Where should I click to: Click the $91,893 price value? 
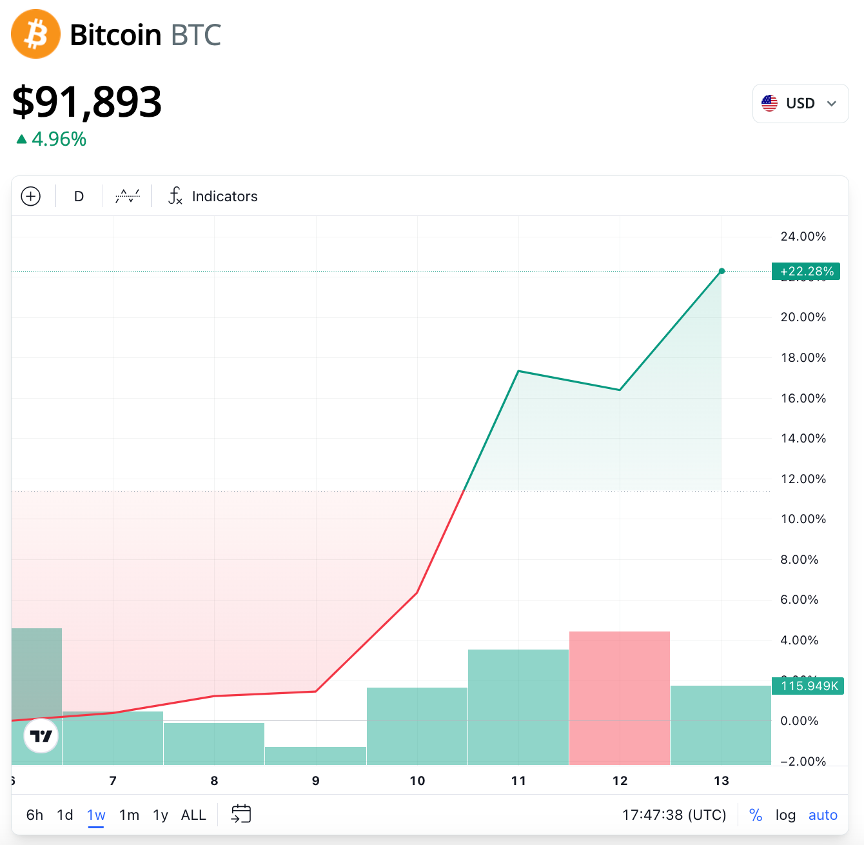coord(87,102)
